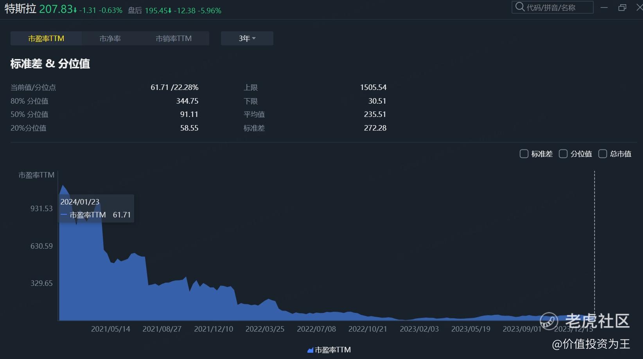Viewport: 643px width, 359px height.
Task: Click the 50% 分位值 value 91.11
Action: coord(189,114)
